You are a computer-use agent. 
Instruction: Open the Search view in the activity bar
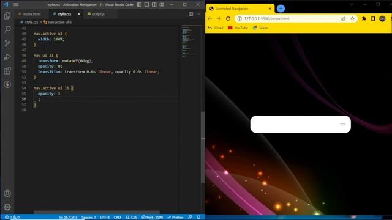(x=7, y=29)
